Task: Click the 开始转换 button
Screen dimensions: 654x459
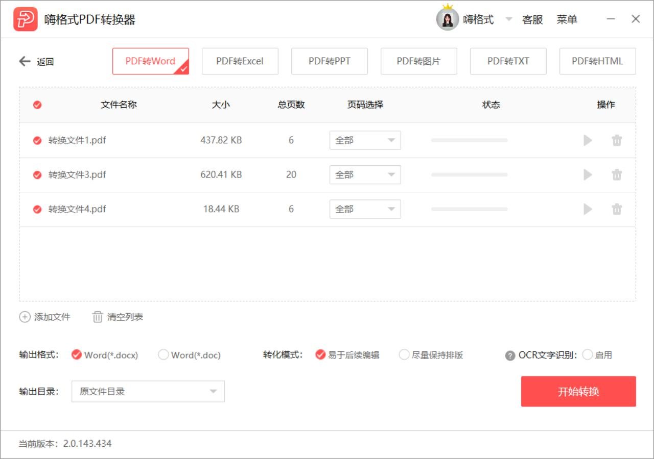Action: point(578,391)
